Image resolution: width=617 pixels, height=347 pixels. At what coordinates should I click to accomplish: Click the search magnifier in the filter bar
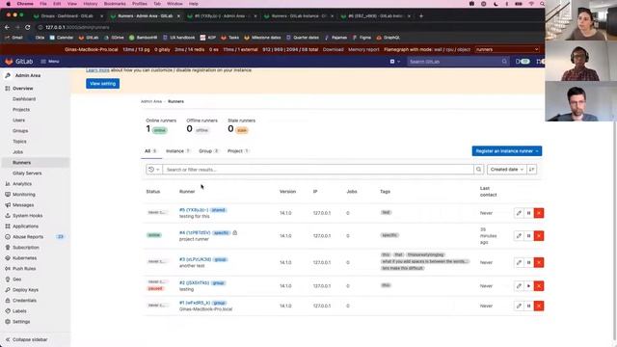coord(478,170)
